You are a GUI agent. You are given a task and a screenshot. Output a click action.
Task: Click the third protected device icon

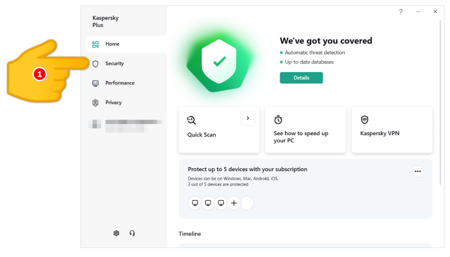(x=221, y=203)
